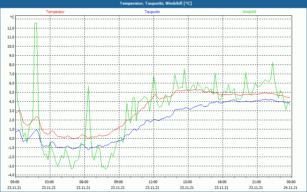Click the 3,0 positive y-axis value

[x=12, y=111]
